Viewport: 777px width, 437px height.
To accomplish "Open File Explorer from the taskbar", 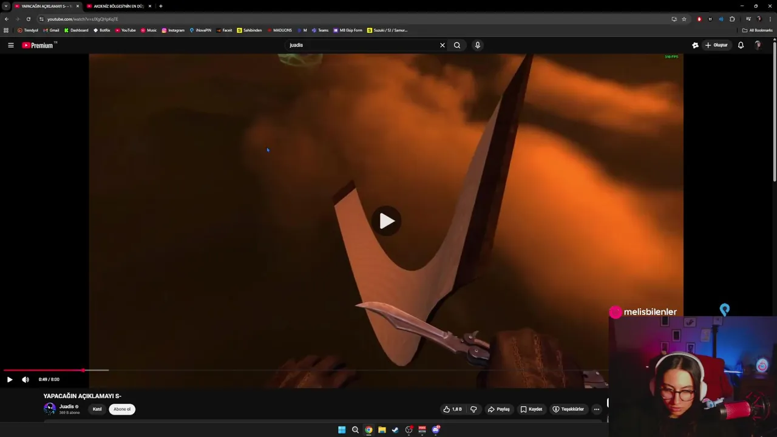I will 382,430.
